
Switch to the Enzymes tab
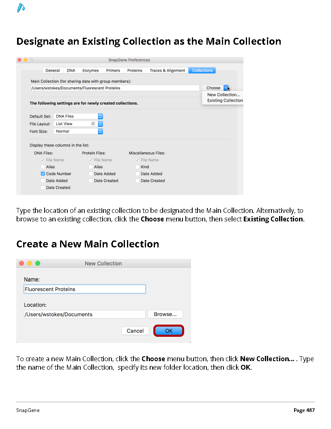click(90, 70)
